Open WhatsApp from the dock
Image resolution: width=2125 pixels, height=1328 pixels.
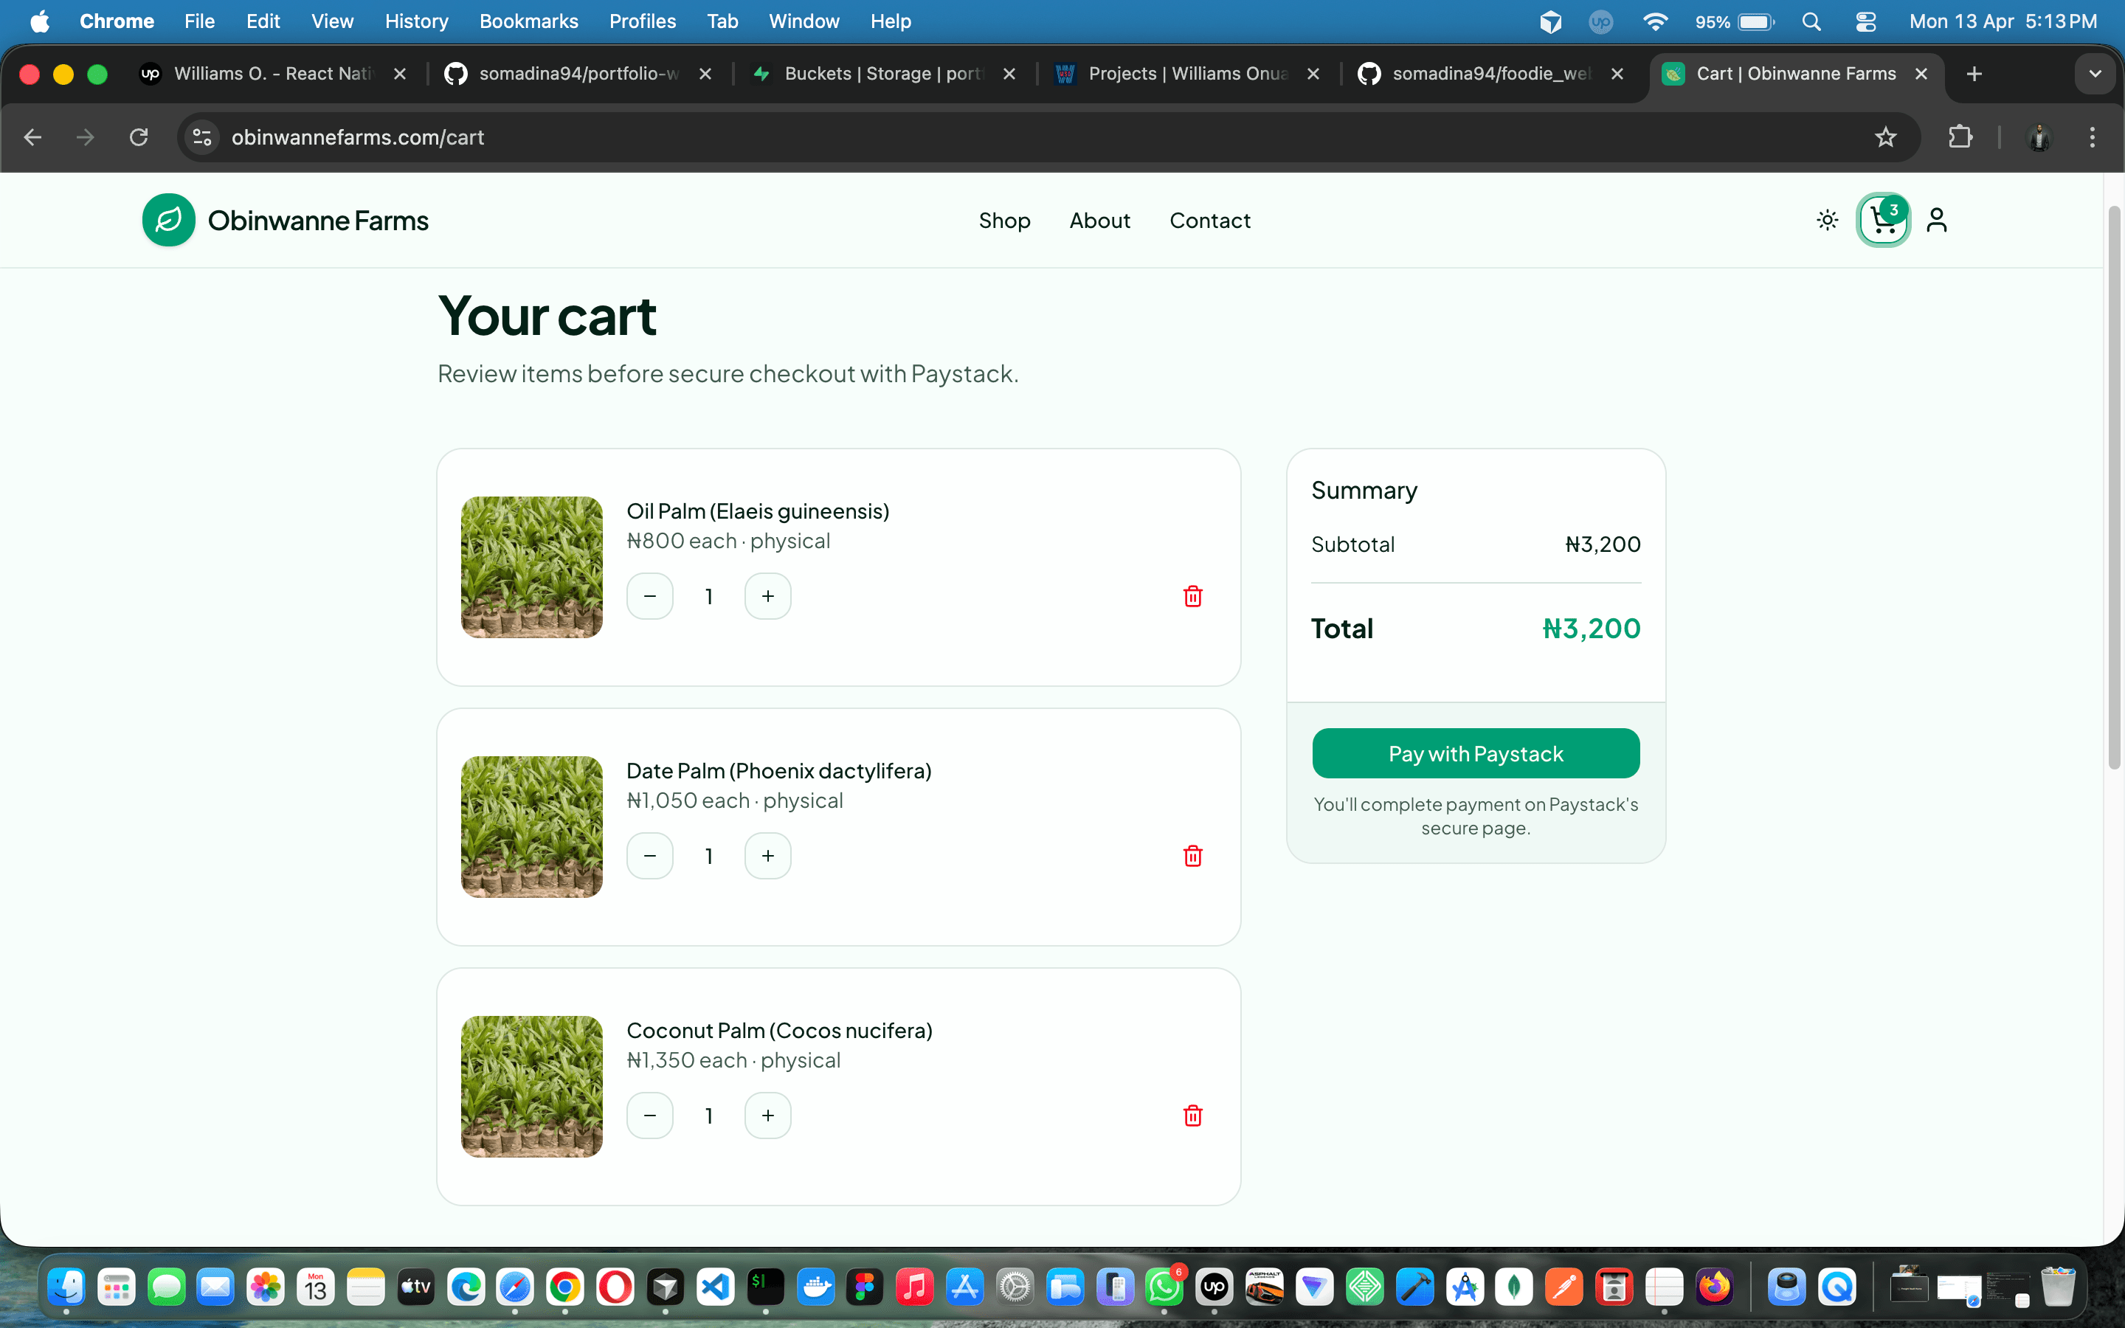[1164, 1287]
